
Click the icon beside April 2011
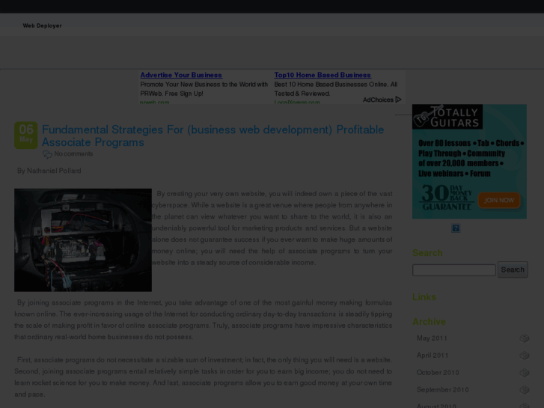[525, 355]
